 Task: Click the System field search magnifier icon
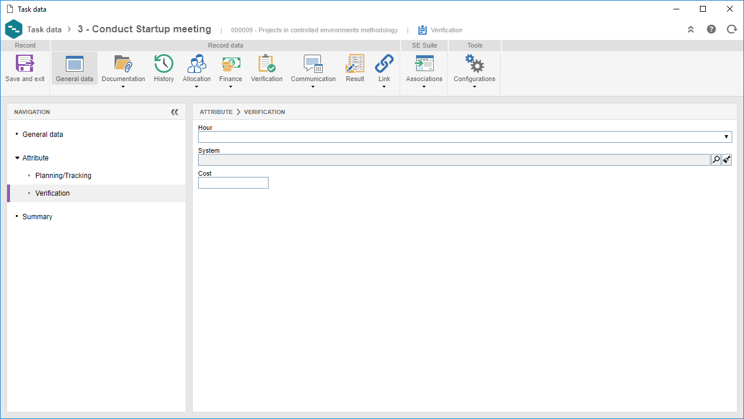point(716,160)
